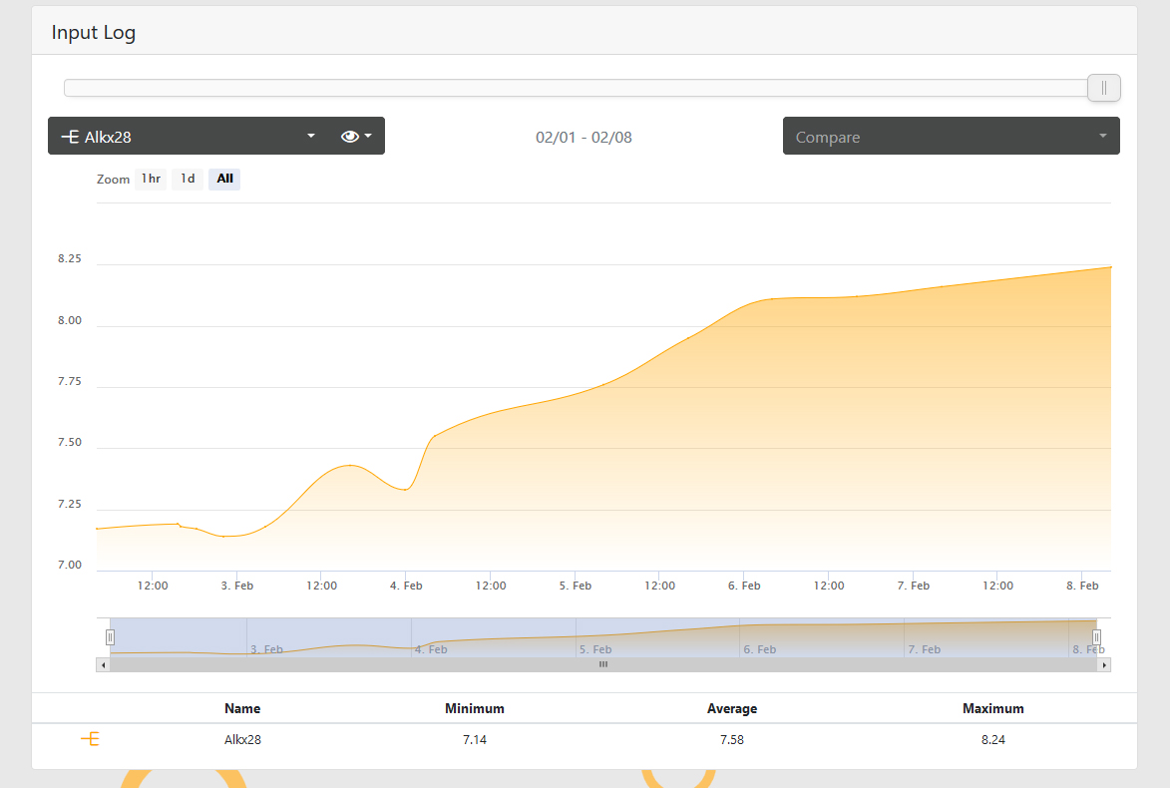This screenshot has width=1170, height=788.
Task: Click the 7. Feb main axis label
Action: pos(914,586)
